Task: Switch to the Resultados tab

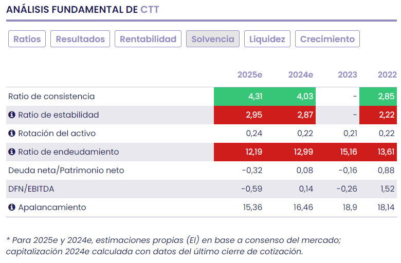Action: click(80, 39)
